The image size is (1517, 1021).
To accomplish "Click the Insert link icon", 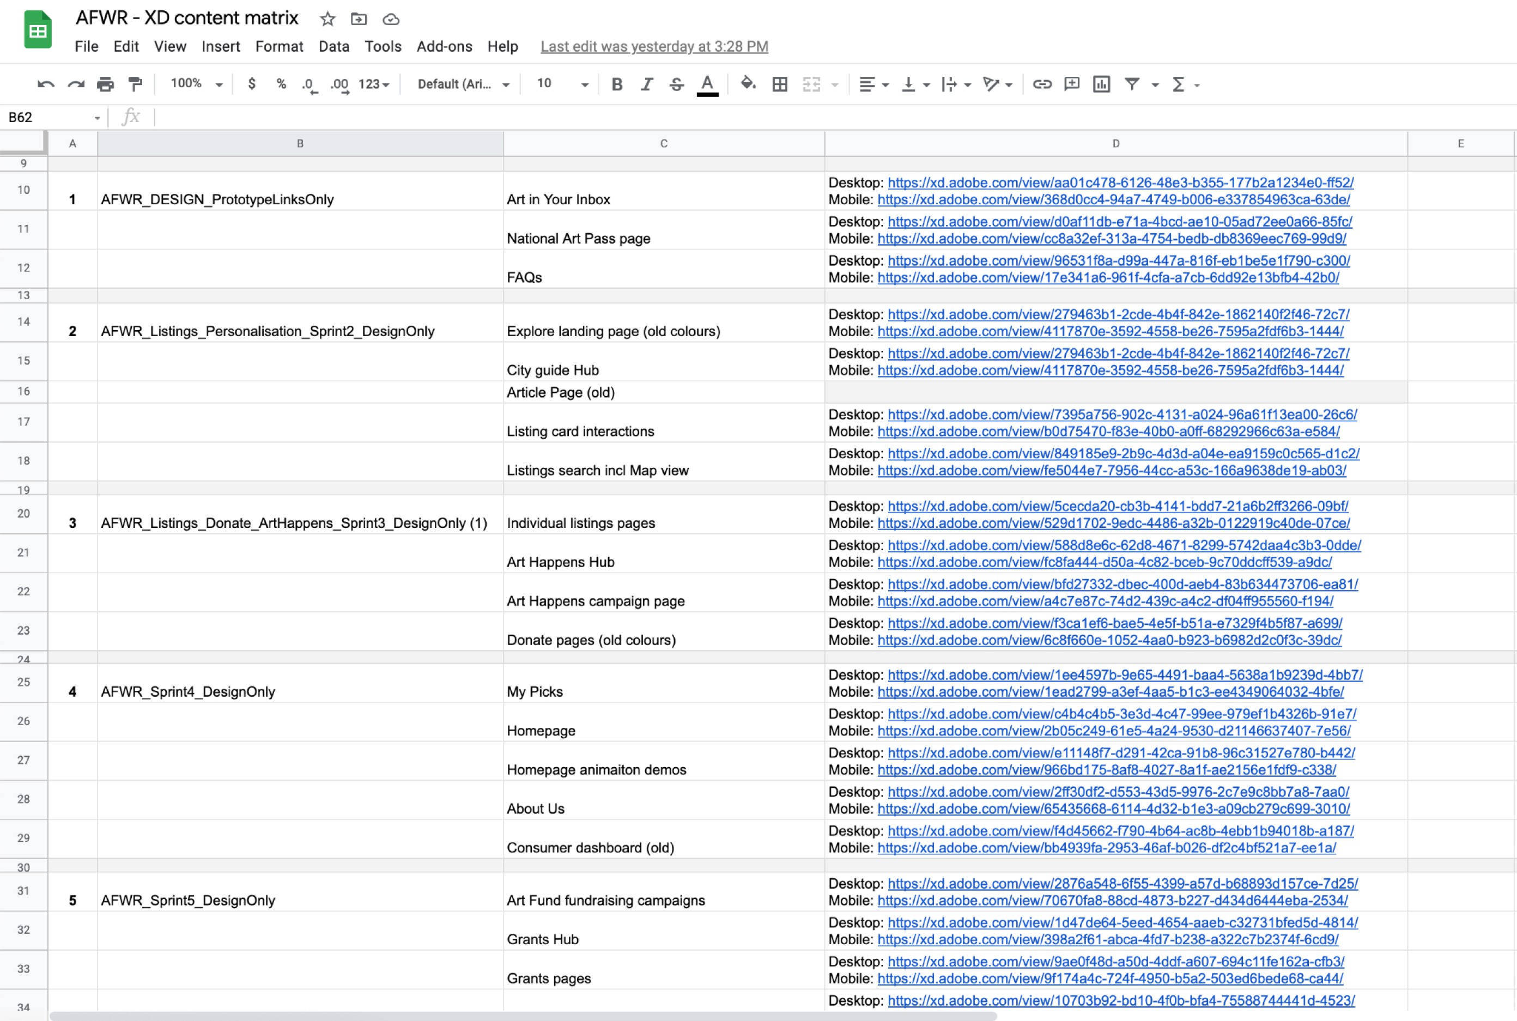I will point(1042,84).
